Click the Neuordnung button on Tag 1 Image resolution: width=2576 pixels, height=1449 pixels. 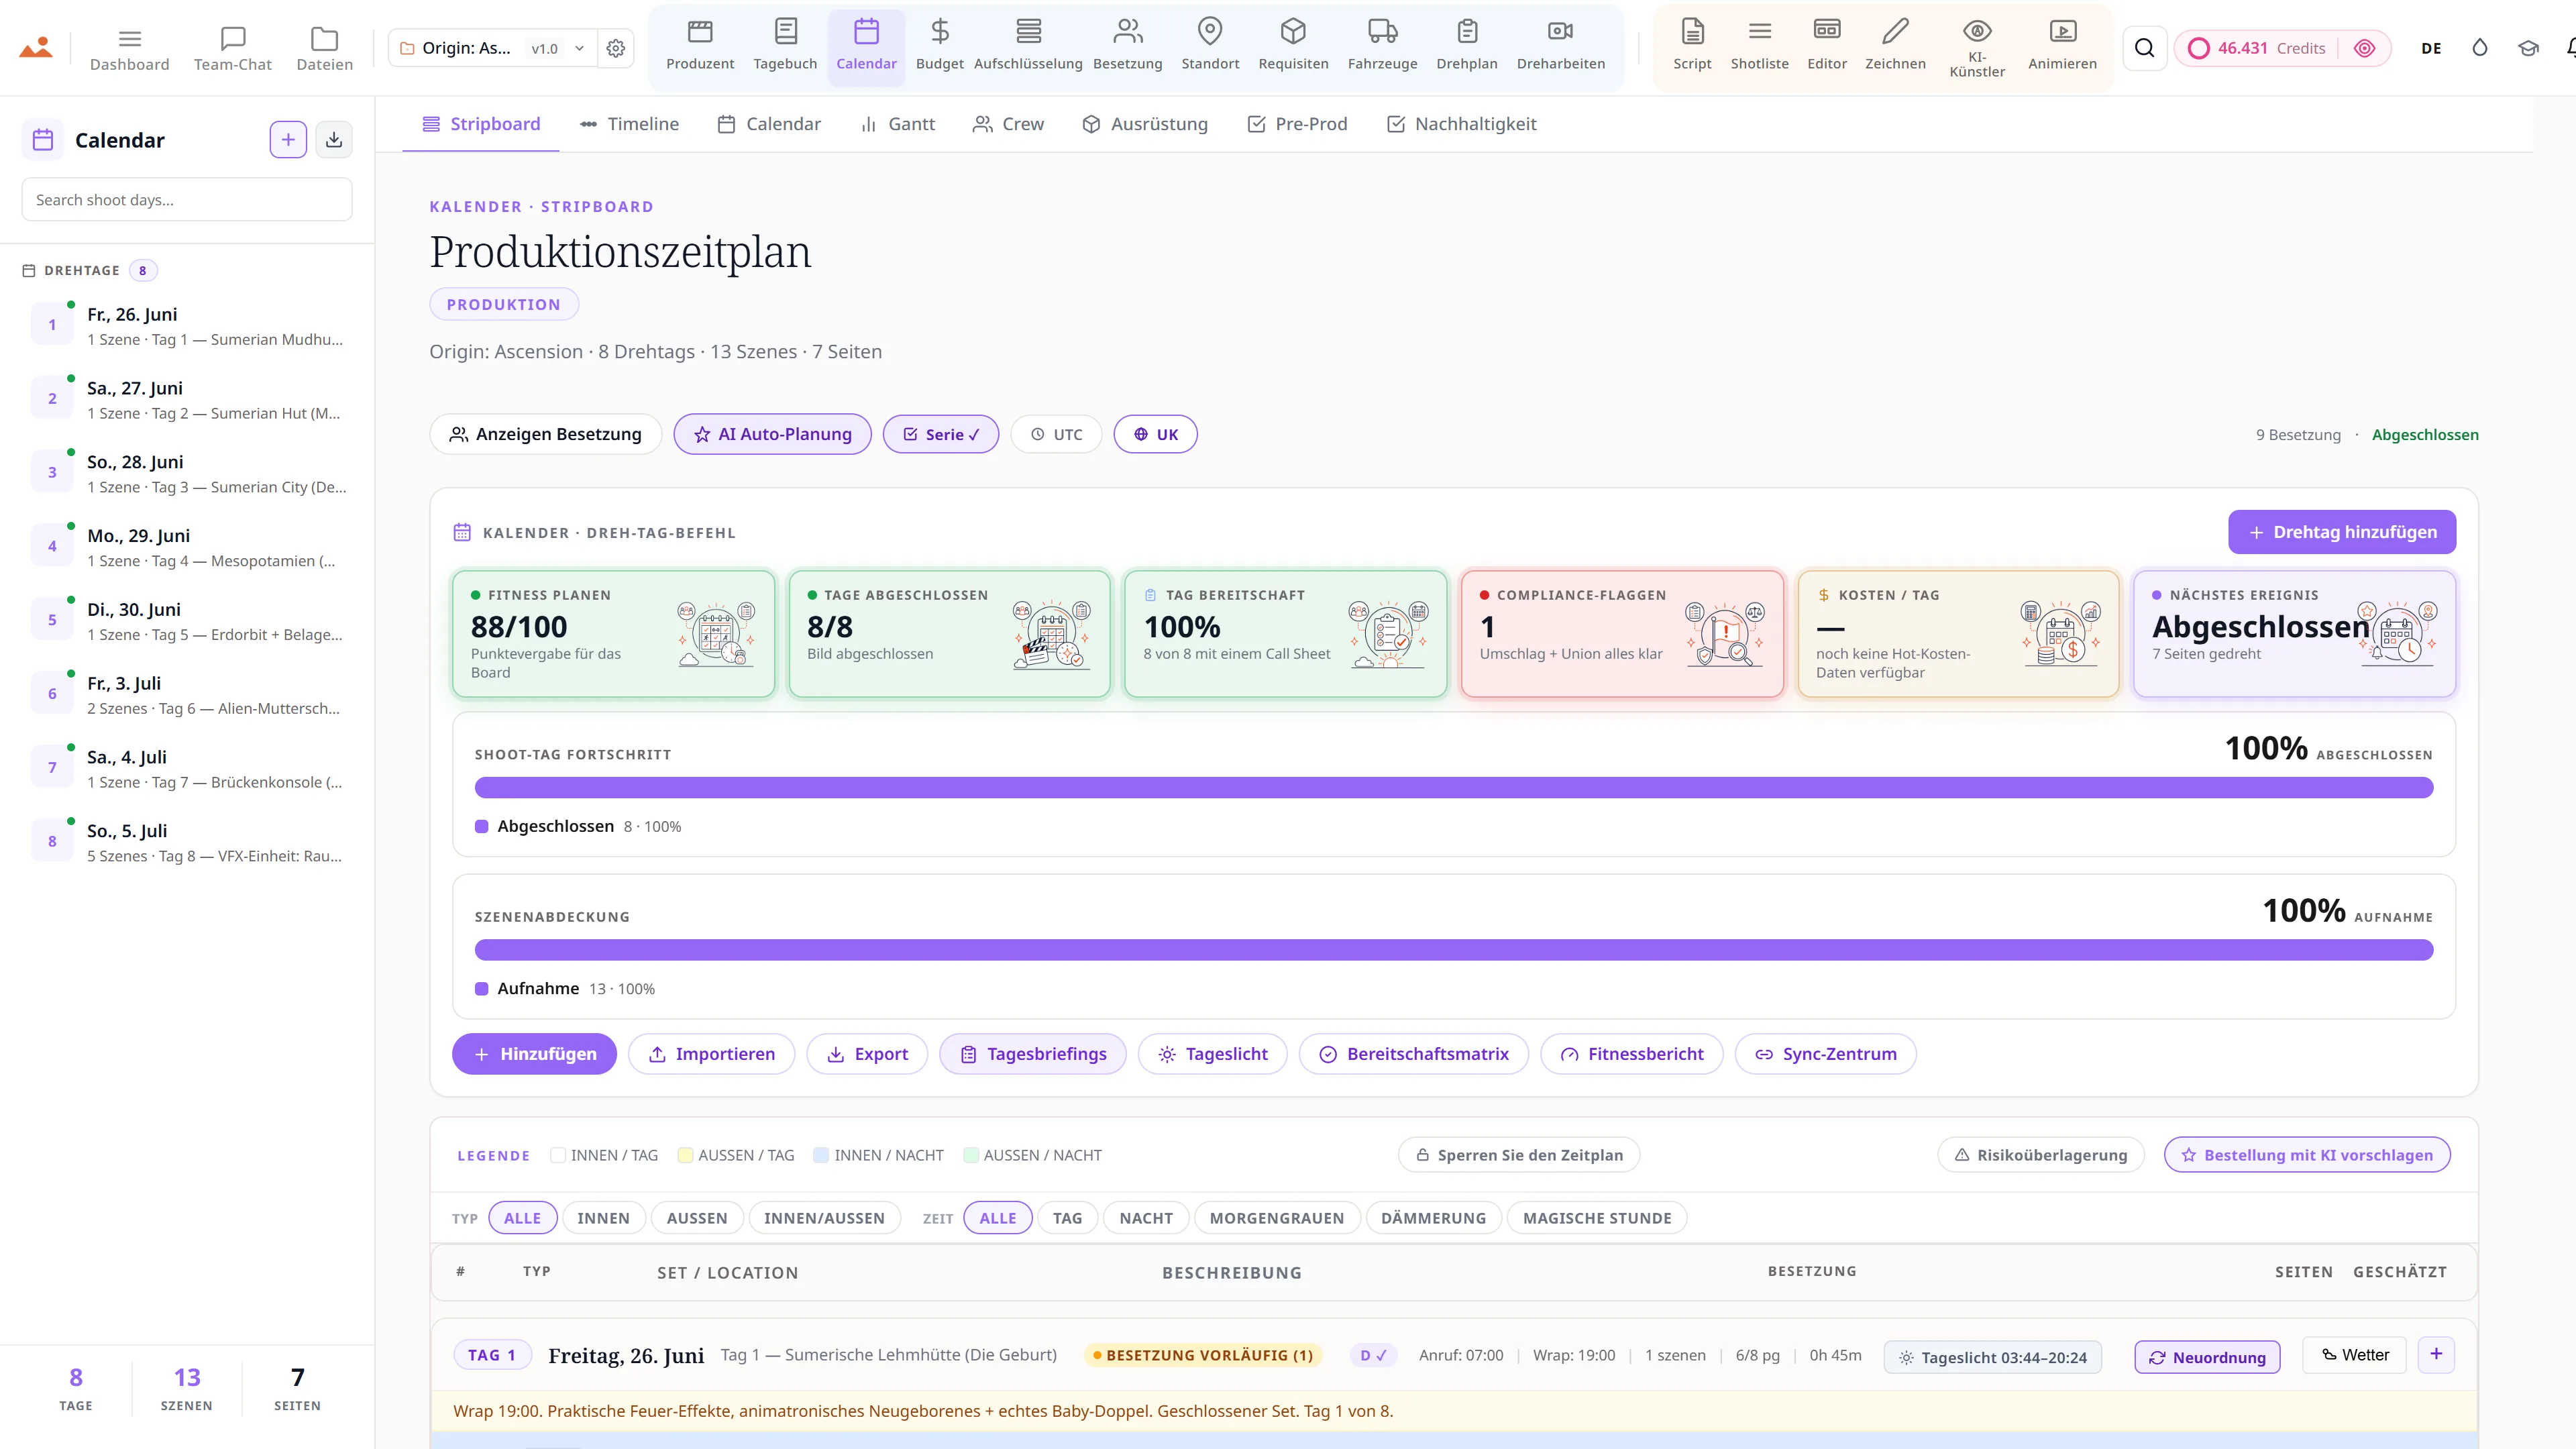[x=2207, y=1357]
